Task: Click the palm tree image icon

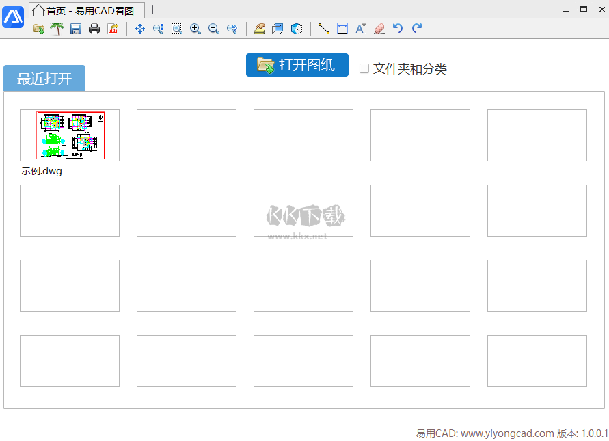Action: (57, 29)
